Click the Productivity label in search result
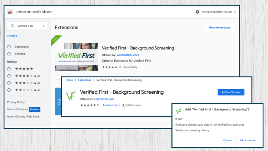Screen dimensions: 268x151 click(130, 67)
